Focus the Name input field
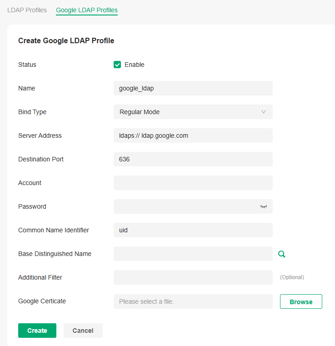The width and height of the screenshot is (335, 346). (193, 88)
